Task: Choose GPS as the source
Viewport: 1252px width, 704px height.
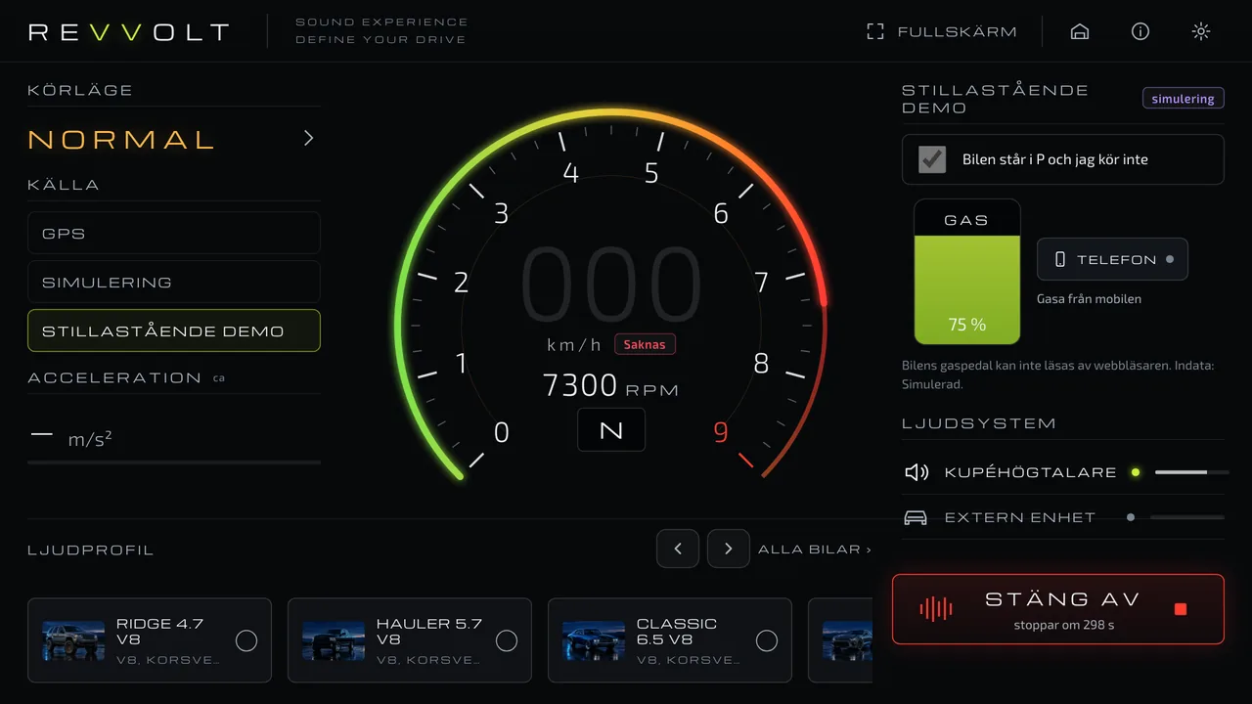Action: 174,233
